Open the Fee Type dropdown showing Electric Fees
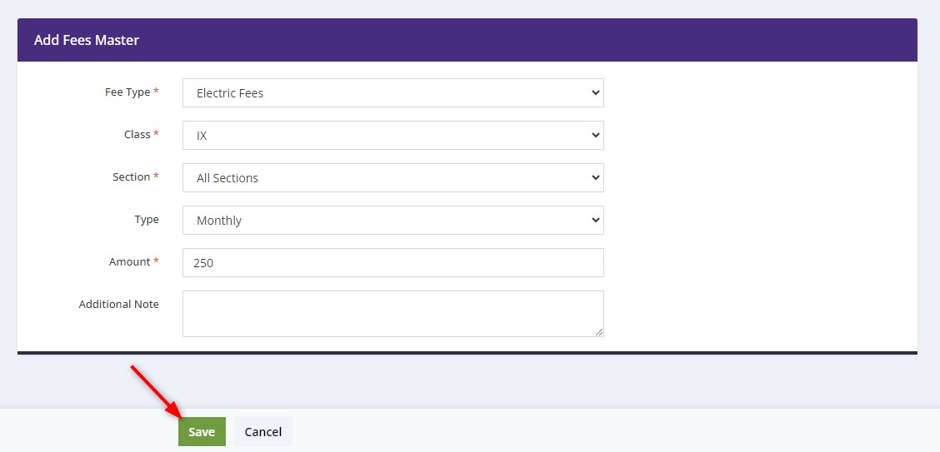 coord(392,92)
